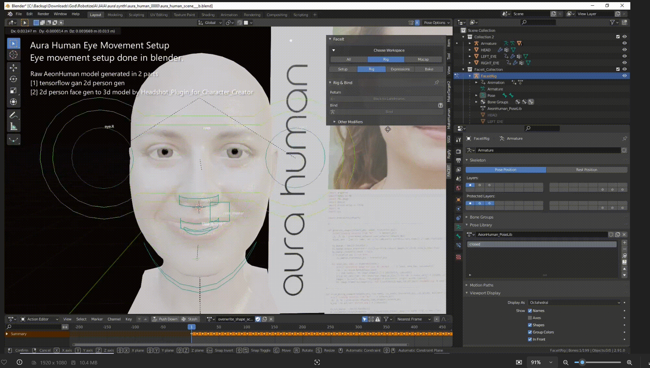Zoom in using the image viewer magnifier

[x=629, y=362]
